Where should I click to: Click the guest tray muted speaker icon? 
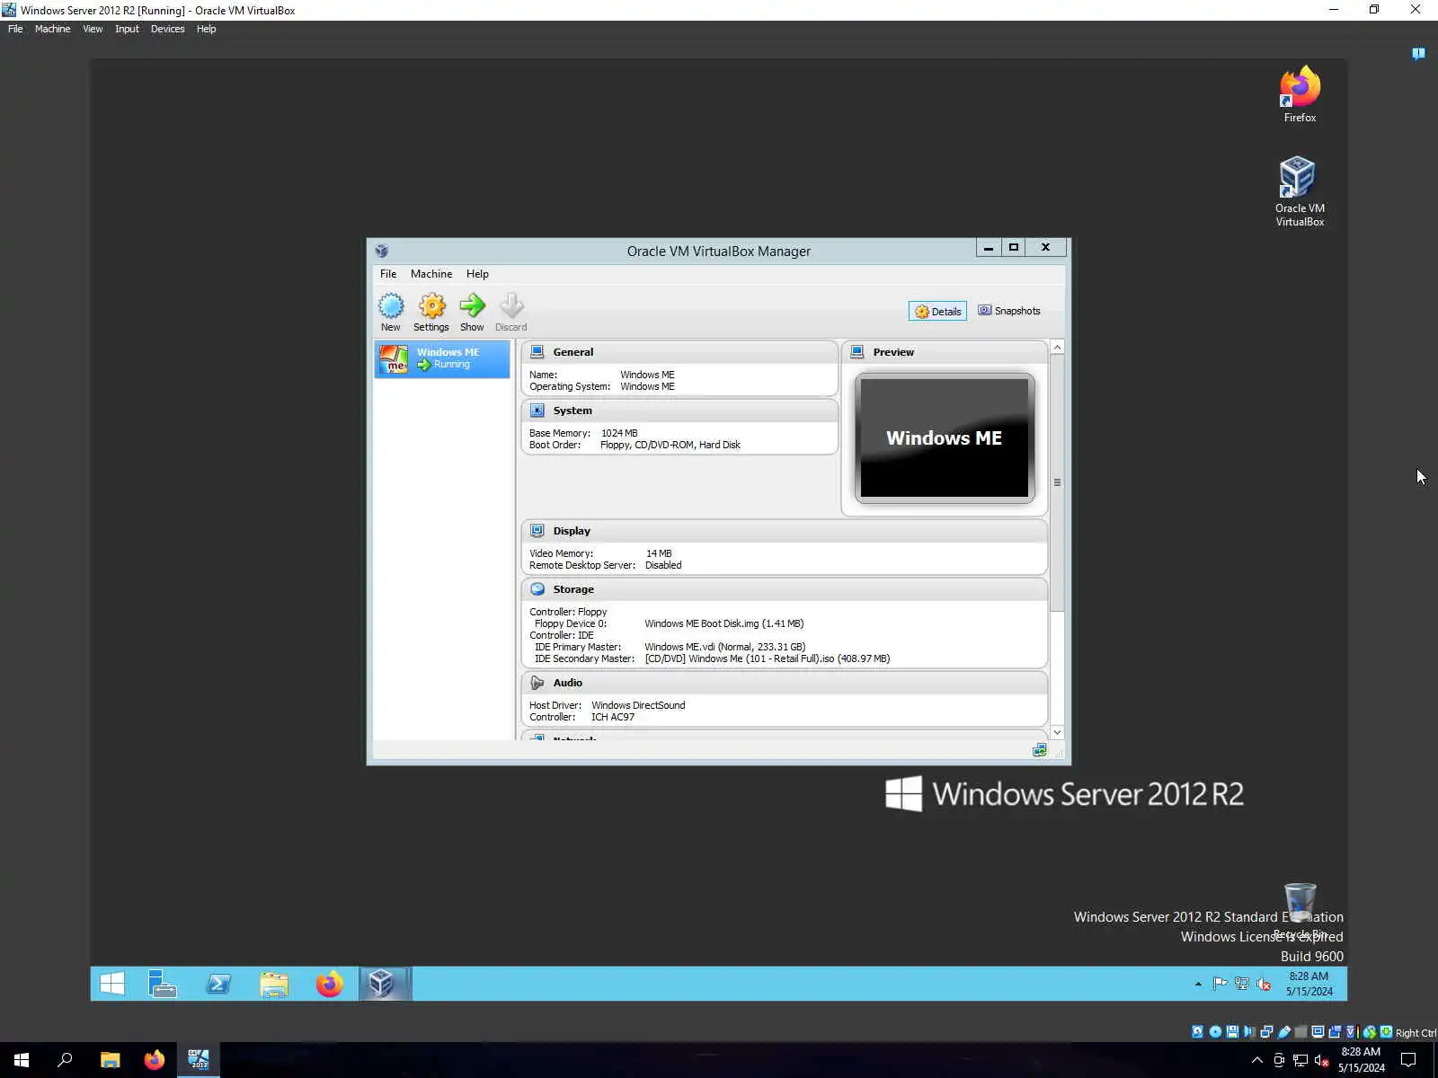(1264, 984)
